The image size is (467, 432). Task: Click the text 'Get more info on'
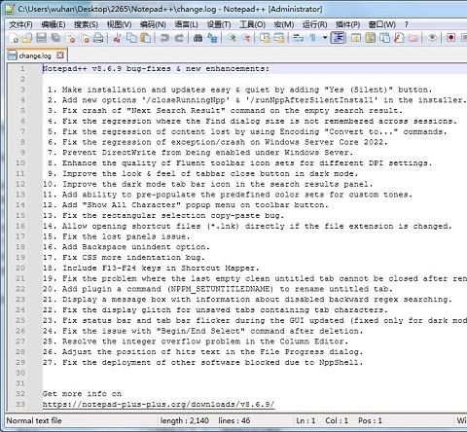pyautogui.click(x=82, y=394)
